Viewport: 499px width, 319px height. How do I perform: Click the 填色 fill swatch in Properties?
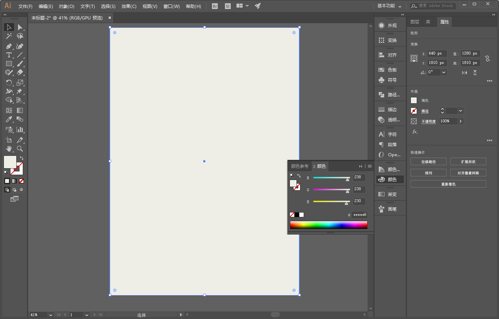414,101
